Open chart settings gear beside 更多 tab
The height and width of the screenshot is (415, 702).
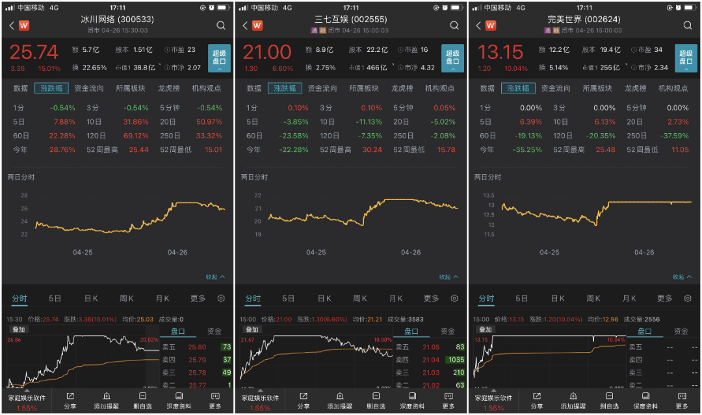click(x=220, y=298)
